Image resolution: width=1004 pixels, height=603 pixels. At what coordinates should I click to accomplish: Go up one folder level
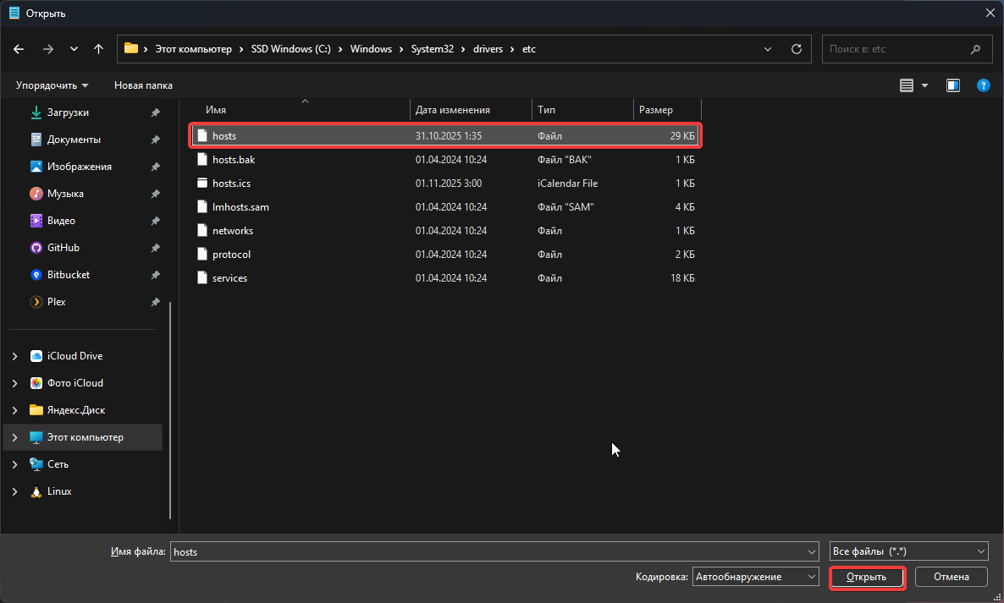coord(98,49)
